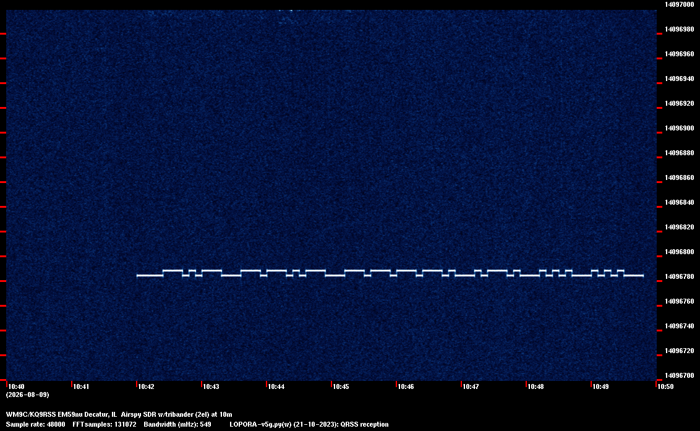Click the 14096880 frequency label
Screen dimensions: 700x431
(x=679, y=153)
